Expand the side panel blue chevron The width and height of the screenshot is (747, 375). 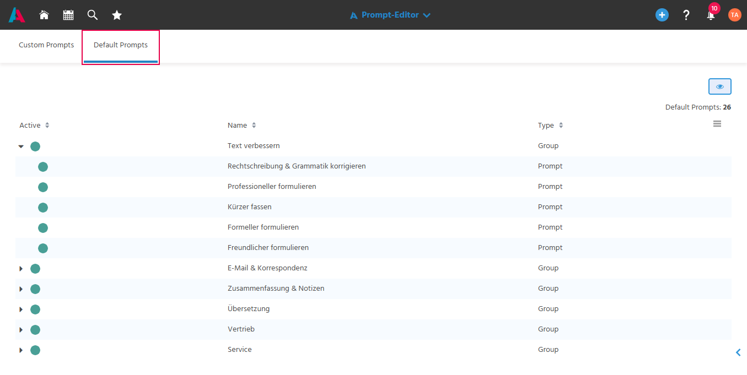(738, 352)
